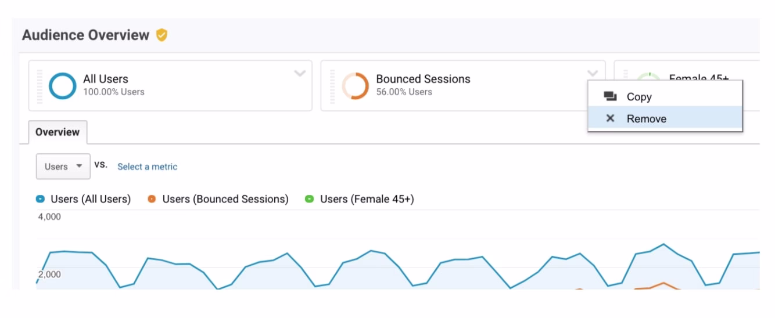Click the All Users donut chart icon
The image size is (775, 318).
point(63,86)
